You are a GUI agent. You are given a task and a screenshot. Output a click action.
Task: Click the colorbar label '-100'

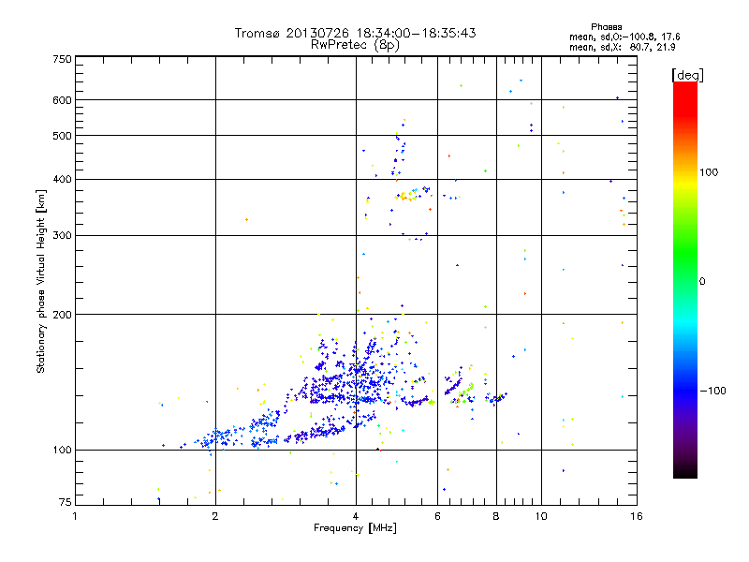pyautogui.click(x=712, y=391)
